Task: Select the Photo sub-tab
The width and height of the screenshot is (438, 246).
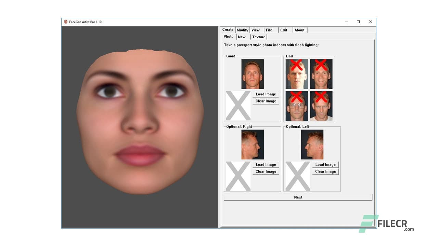Action: pos(229,36)
